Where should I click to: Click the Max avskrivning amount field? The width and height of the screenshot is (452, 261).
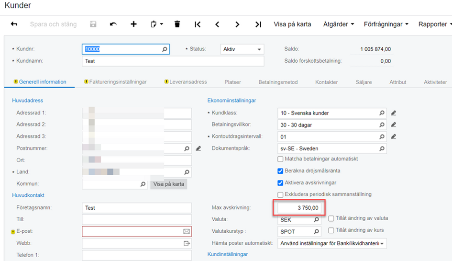[x=299, y=208]
